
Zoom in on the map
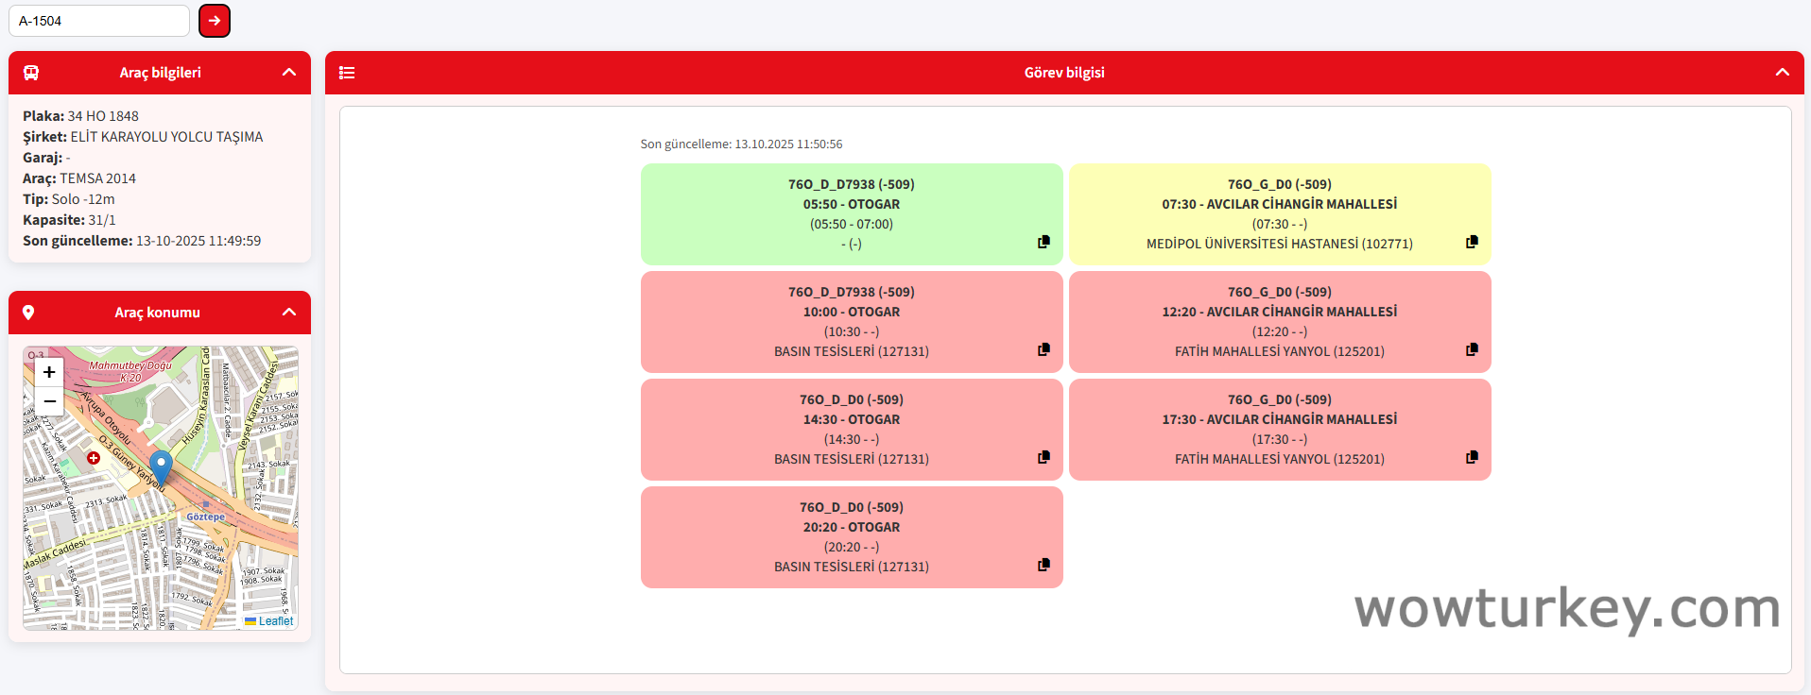[49, 372]
